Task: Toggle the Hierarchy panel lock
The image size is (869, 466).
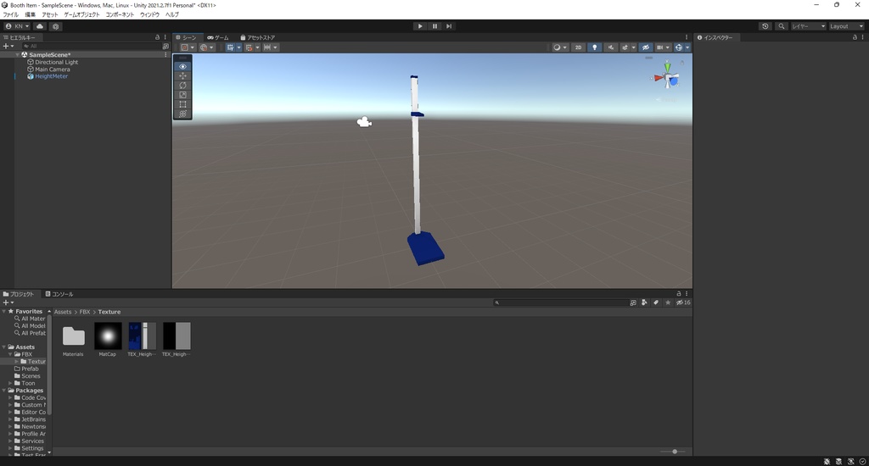Action: pyautogui.click(x=157, y=37)
